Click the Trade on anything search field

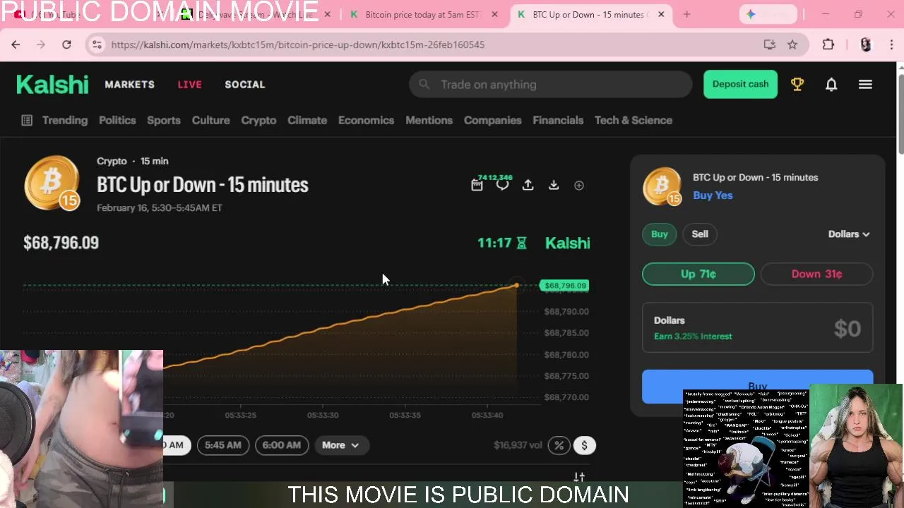(551, 85)
